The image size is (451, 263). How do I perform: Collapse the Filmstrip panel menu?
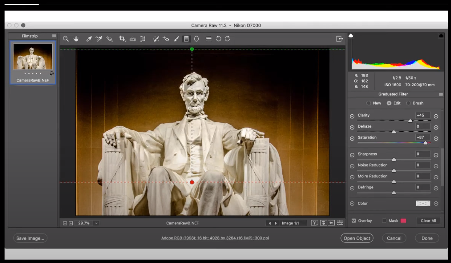(x=53, y=36)
